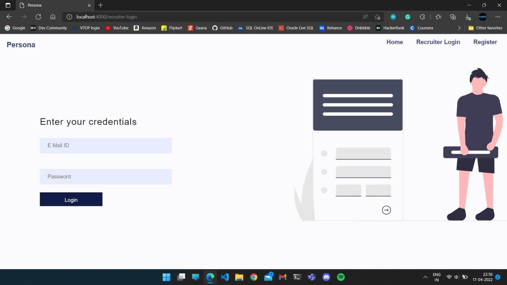Click the Persona brand logo link
507x285 pixels.
click(x=21, y=45)
